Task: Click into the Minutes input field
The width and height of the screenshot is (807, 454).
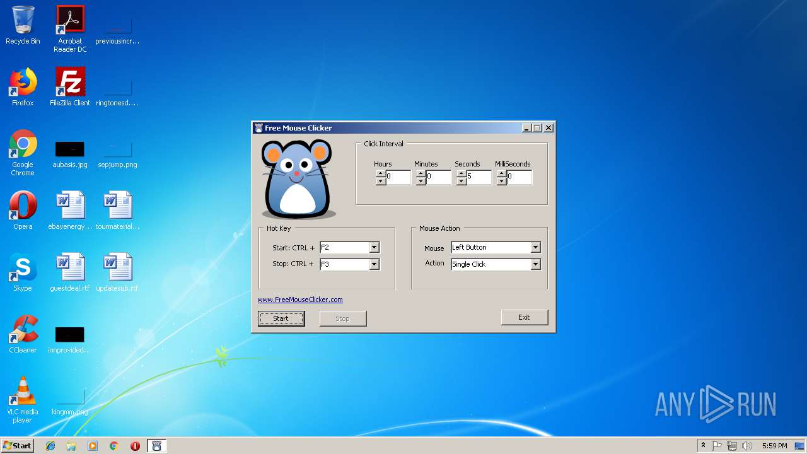Action: [x=438, y=177]
